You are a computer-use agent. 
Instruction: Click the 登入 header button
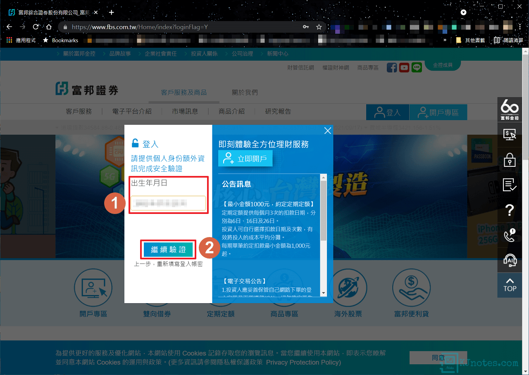coord(388,112)
